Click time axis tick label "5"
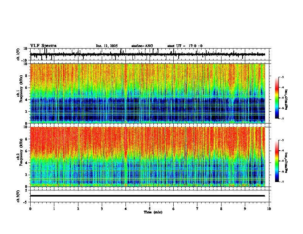The image size is (303, 234). 150,209
